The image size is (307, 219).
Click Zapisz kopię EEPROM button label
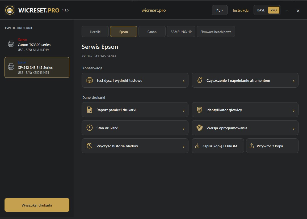(x=220, y=146)
